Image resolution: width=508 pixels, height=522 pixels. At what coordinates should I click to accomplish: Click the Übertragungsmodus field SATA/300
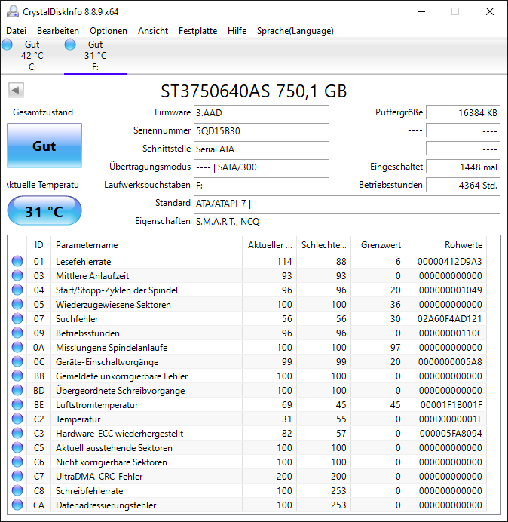261,167
